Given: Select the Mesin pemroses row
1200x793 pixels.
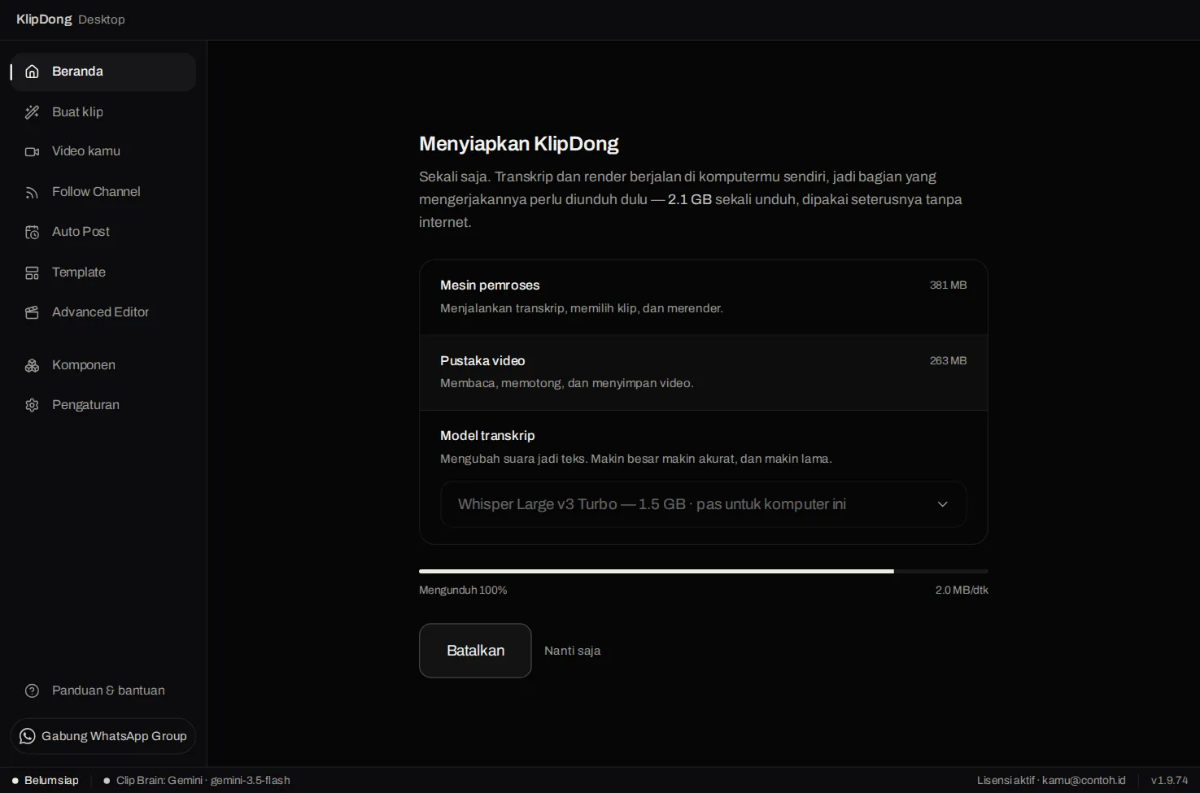Looking at the screenshot, I should (703, 297).
